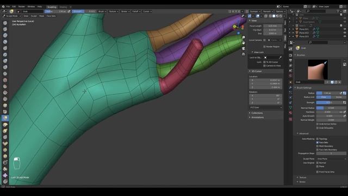Toggle X-ray mode in viewport header

click(x=266, y=16)
